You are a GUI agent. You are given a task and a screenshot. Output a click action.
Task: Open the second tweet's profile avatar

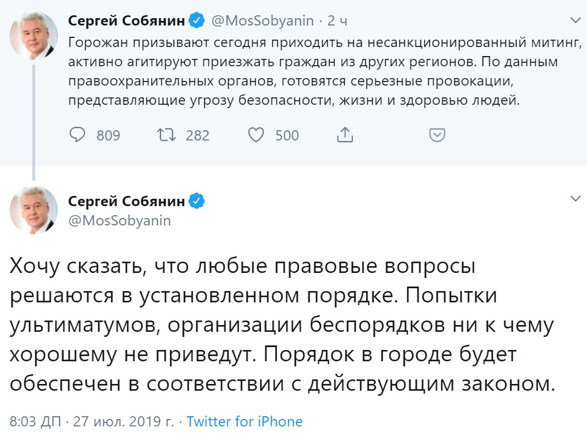(34, 210)
